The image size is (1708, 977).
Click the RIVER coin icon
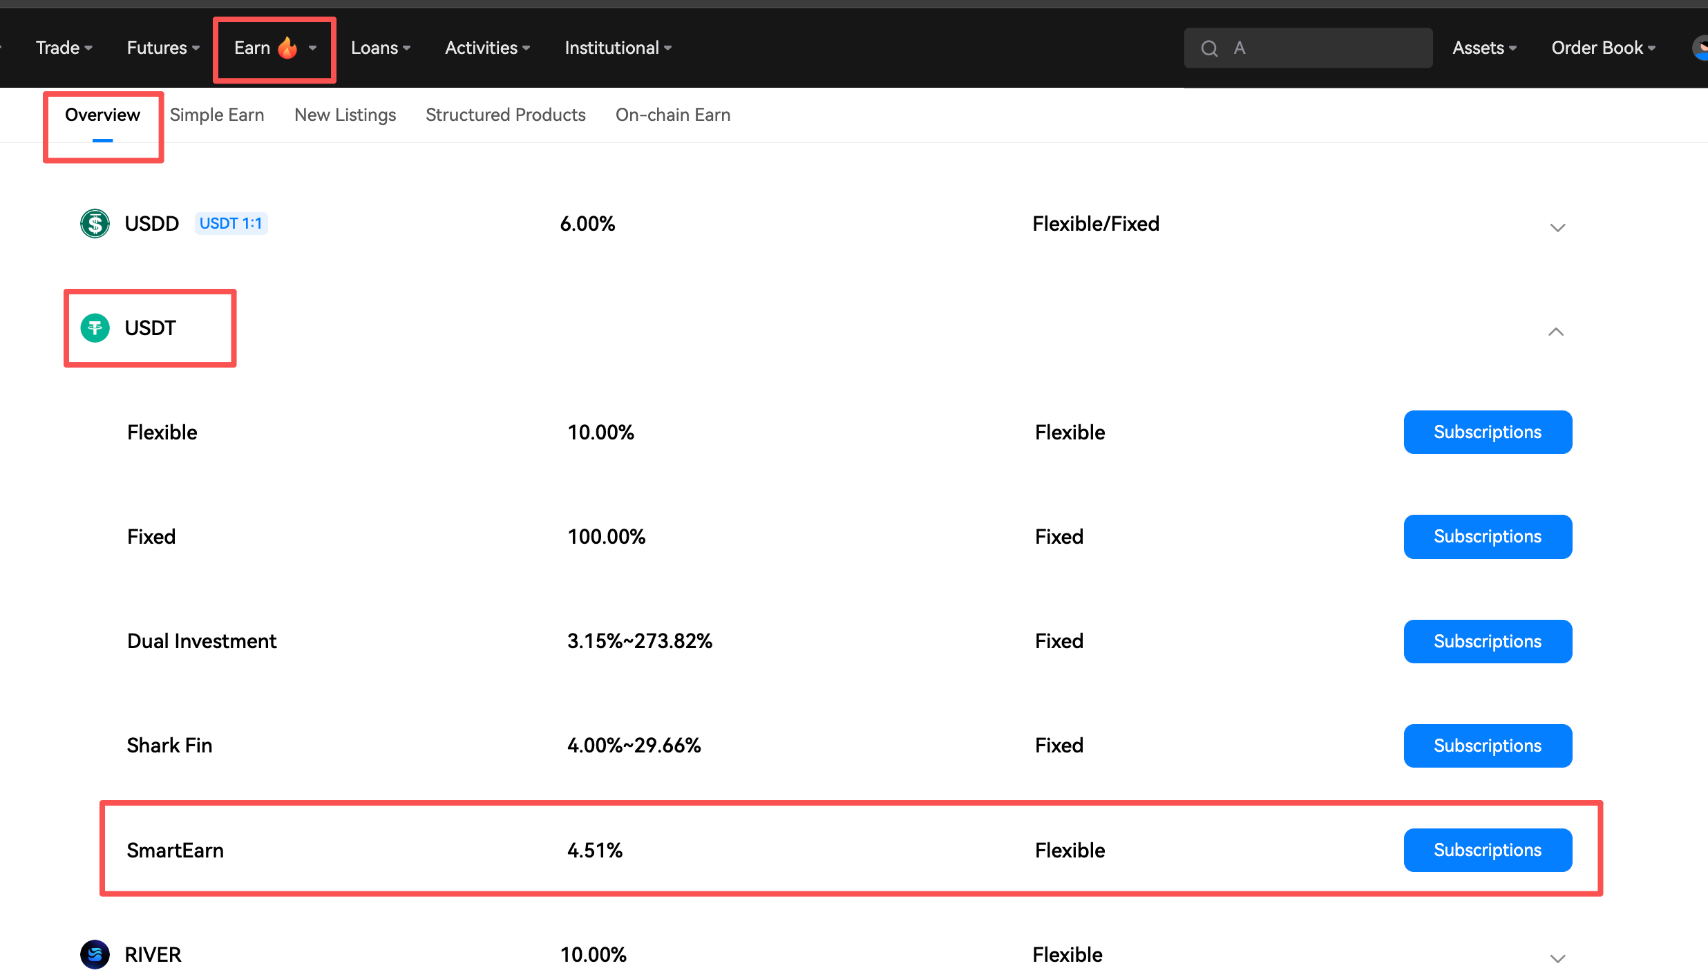point(95,954)
